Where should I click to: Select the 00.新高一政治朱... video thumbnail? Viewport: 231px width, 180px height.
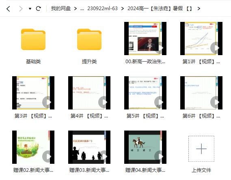[x=145, y=39]
